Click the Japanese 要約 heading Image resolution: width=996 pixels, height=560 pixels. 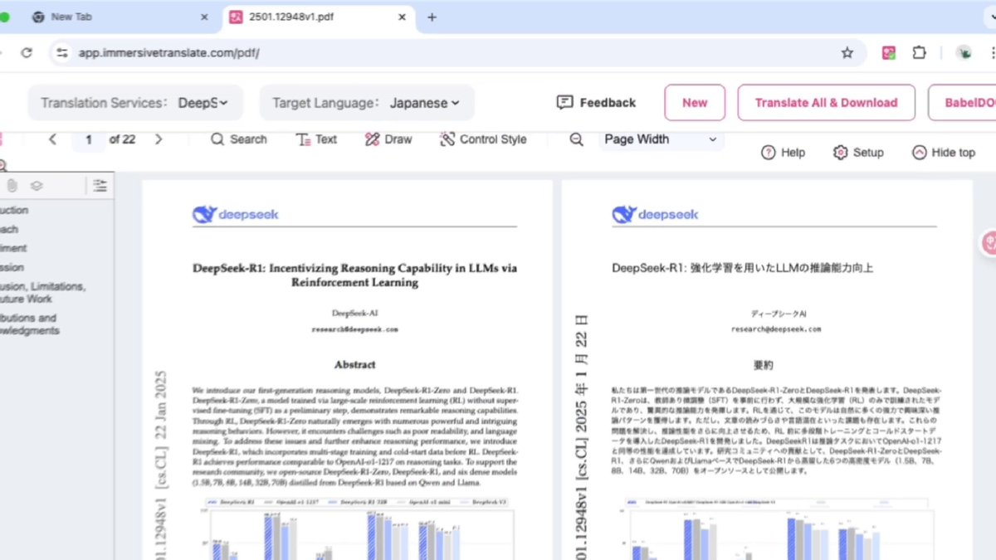coord(763,365)
